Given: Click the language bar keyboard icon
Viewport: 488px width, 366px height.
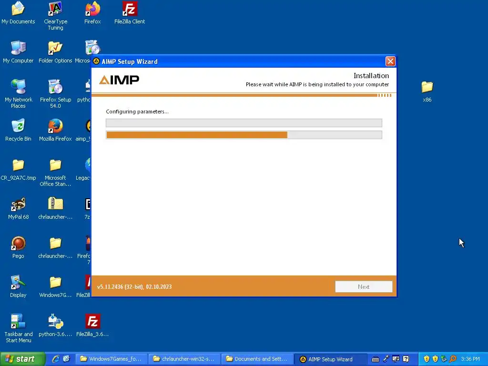Looking at the screenshot, I should (x=376, y=359).
